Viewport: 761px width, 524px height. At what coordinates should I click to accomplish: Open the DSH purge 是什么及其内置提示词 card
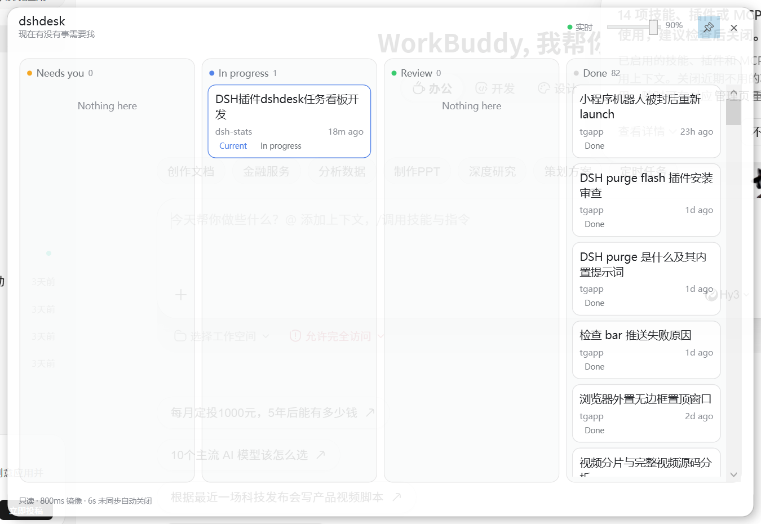point(646,279)
